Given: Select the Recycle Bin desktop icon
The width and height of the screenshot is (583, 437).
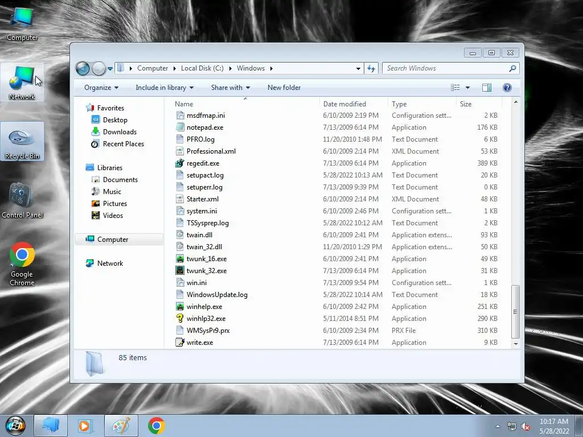Looking at the screenshot, I should [22, 141].
